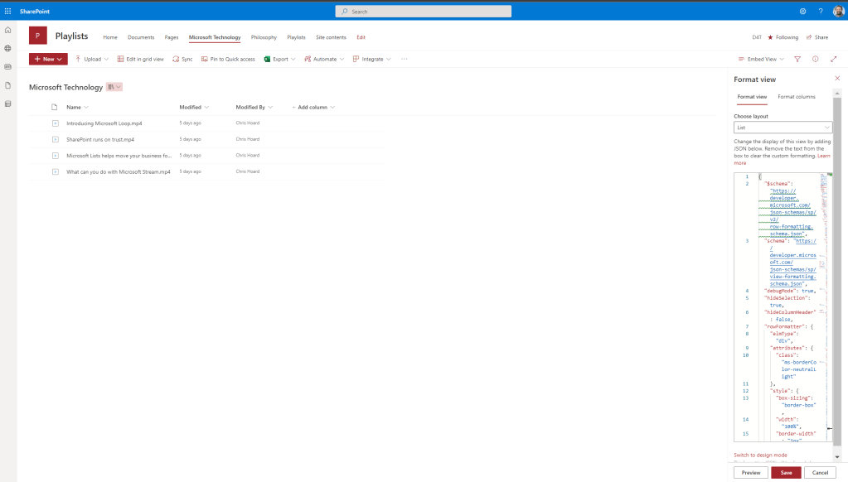Click Edit in grid view
The image size is (848, 482).
coord(140,60)
